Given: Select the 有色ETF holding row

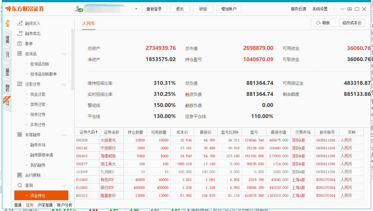Looking at the screenshot, I should (x=219, y=180).
